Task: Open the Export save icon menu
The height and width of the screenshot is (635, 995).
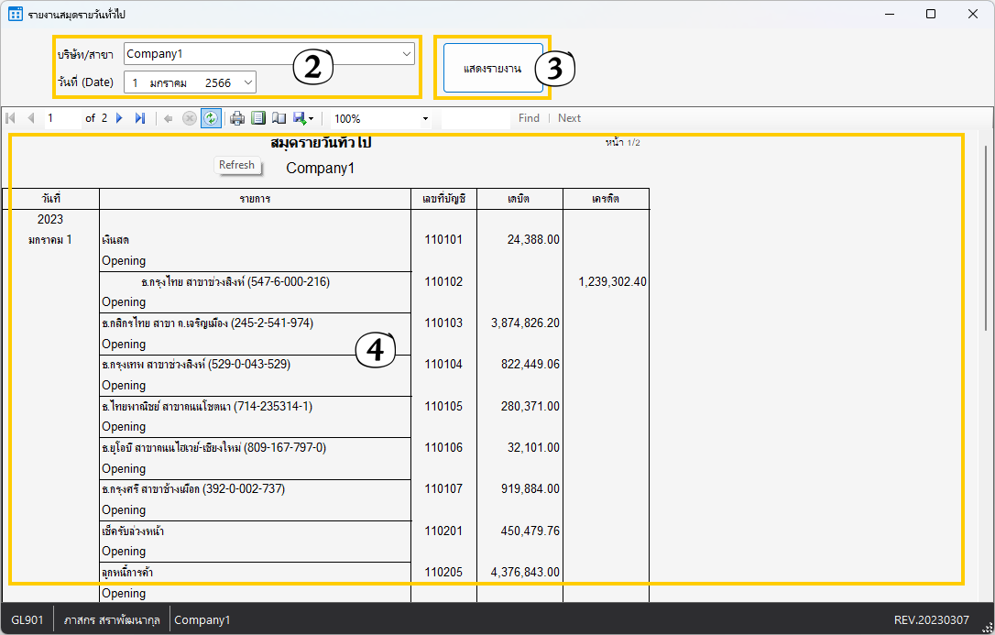Action: 303,118
